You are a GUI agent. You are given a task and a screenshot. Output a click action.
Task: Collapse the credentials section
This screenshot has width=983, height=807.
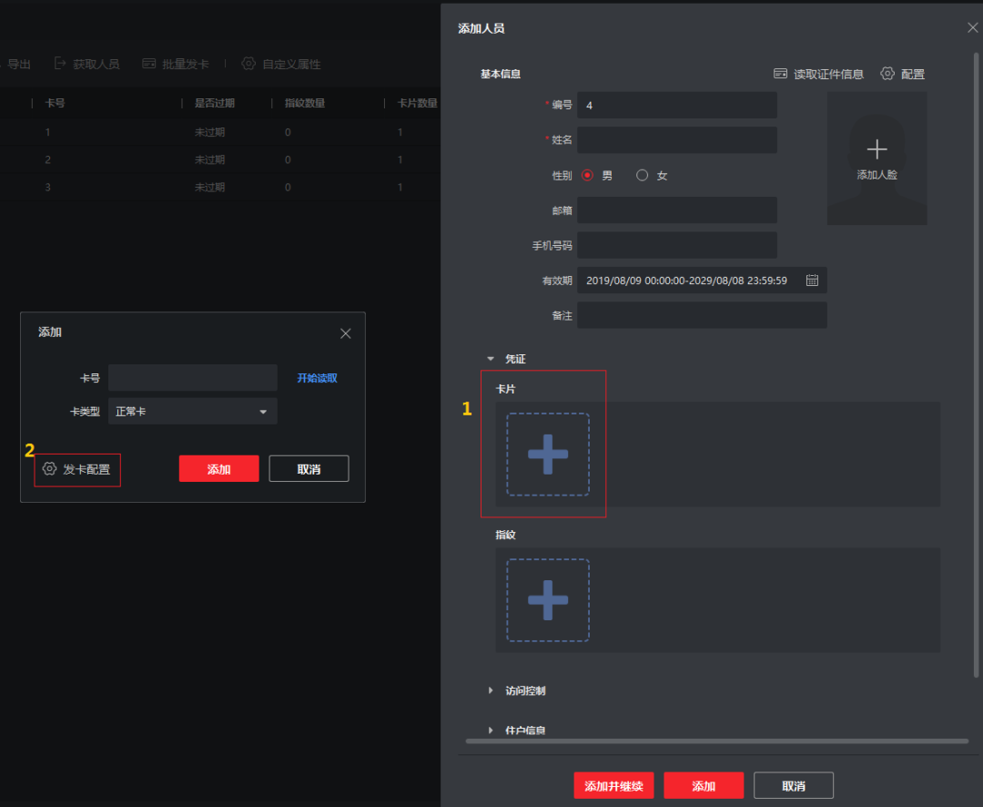click(x=491, y=359)
